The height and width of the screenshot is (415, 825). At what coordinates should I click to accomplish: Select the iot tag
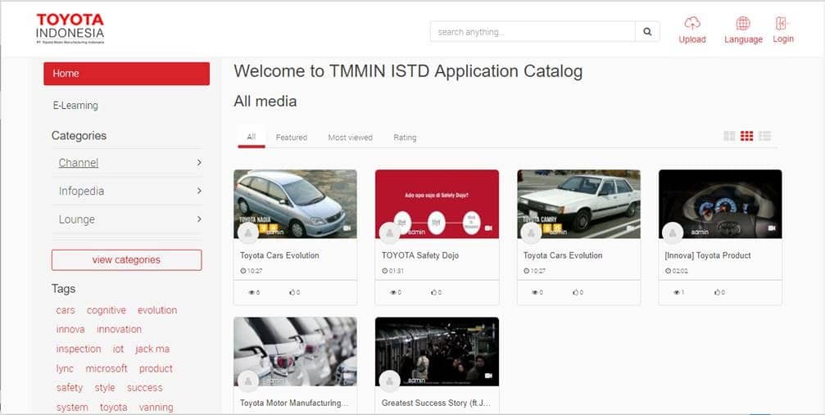coord(118,349)
